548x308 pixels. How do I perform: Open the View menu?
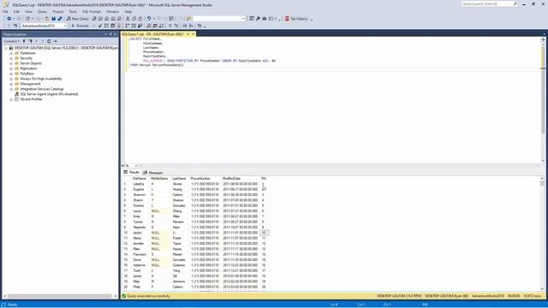point(28,11)
